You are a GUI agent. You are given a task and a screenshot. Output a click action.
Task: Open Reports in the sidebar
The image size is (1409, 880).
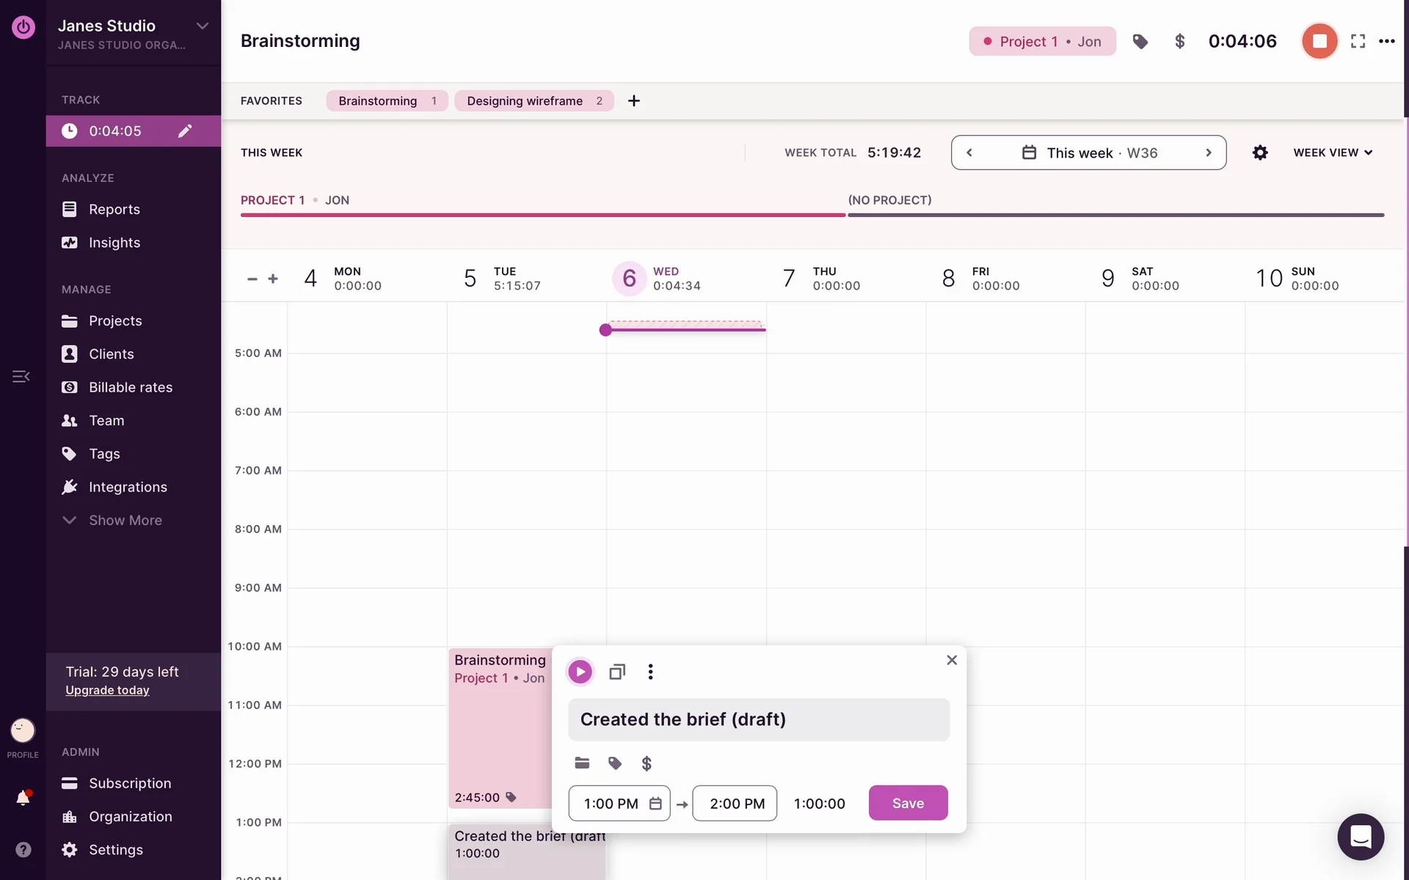[x=114, y=209]
